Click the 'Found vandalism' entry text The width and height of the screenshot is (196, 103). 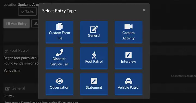tap(21, 63)
